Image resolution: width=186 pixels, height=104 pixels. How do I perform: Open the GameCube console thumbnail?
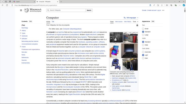pos(116,64)
